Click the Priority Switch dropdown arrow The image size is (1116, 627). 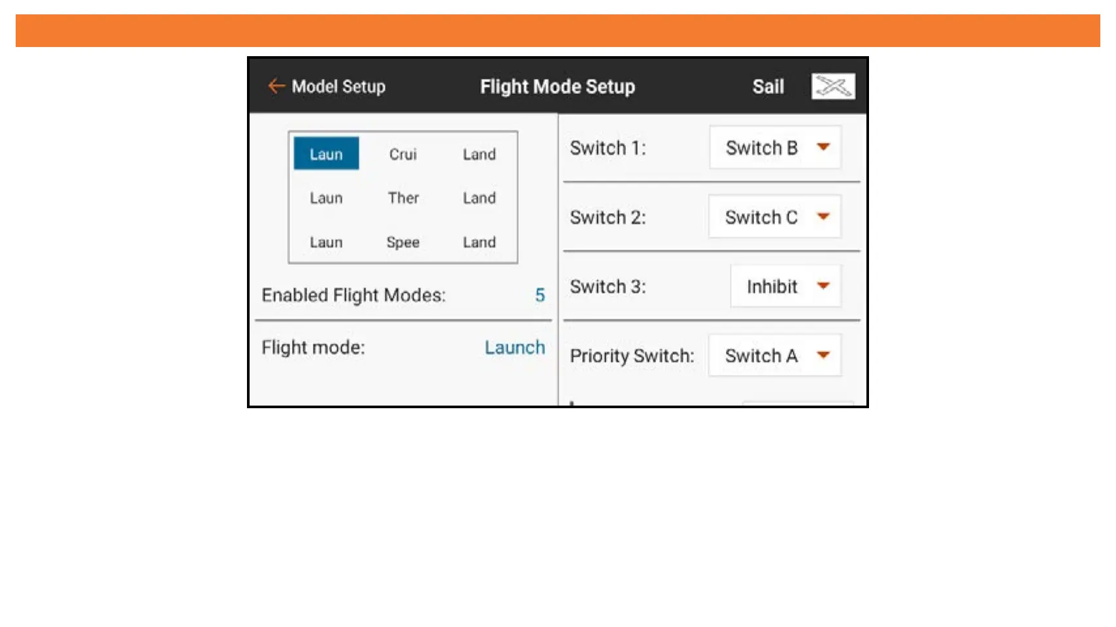(823, 355)
